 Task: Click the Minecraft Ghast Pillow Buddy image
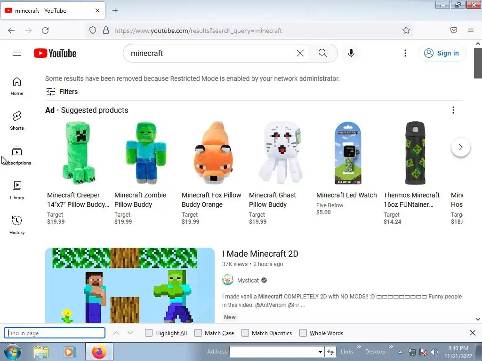[281, 153]
